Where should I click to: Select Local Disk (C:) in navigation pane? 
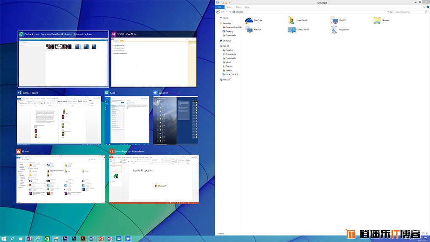(x=230, y=74)
